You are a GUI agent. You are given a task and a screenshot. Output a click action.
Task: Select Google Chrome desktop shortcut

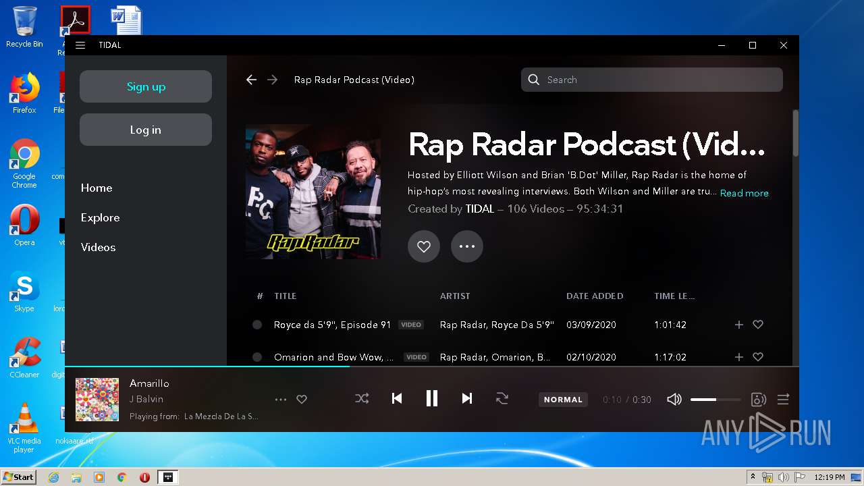click(x=24, y=163)
